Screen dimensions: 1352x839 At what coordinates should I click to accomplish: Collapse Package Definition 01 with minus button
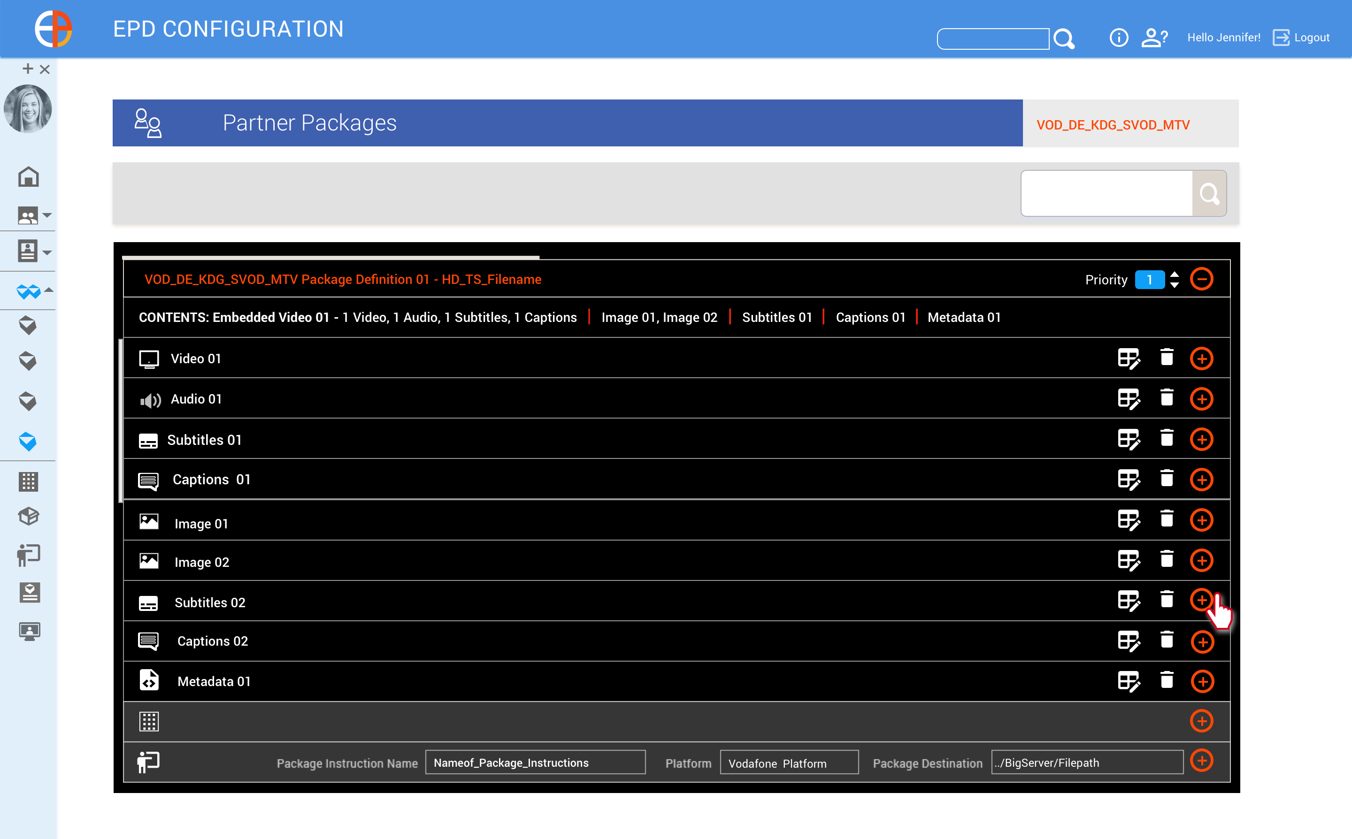(1202, 279)
